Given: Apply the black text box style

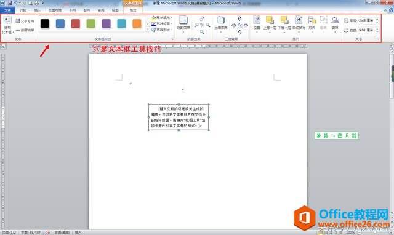Looking at the screenshot, I should click(45, 23).
